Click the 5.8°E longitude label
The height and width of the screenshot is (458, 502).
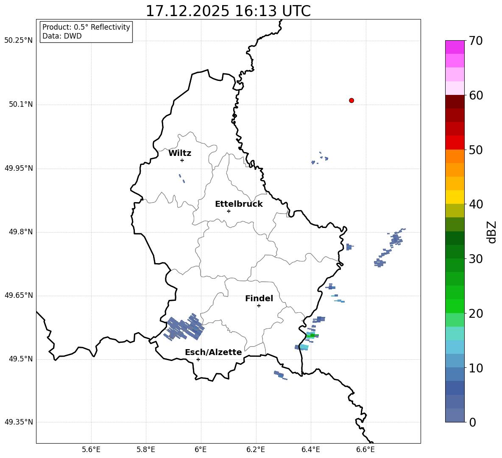[x=146, y=450]
